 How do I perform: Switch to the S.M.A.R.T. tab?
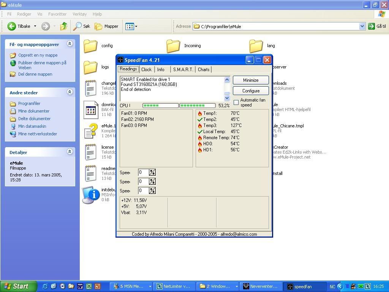(x=183, y=70)
